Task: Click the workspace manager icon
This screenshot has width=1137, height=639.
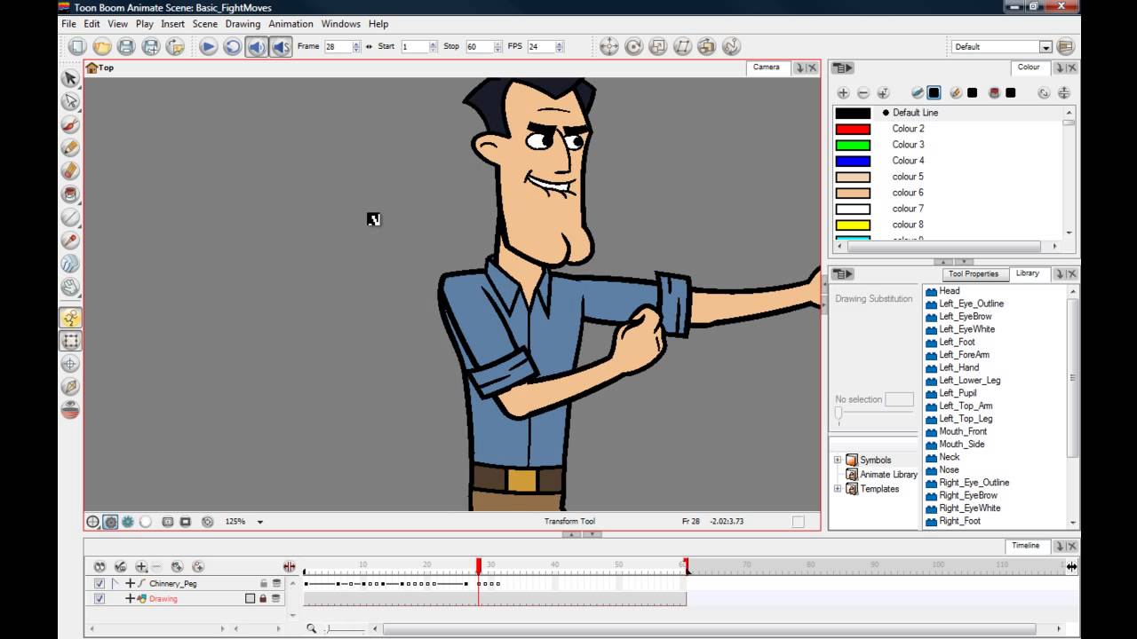Action: click(1065, 47)
